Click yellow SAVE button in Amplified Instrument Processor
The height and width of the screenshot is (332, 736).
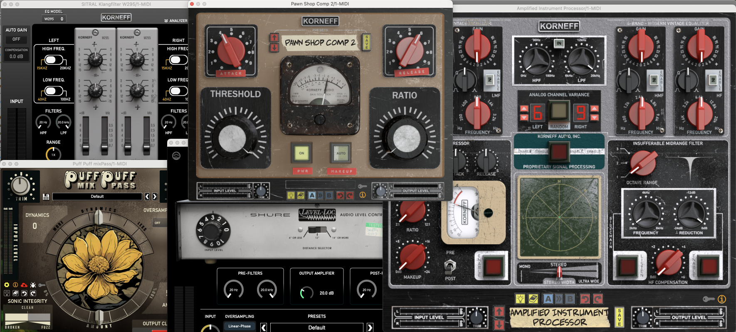point(620,318)
